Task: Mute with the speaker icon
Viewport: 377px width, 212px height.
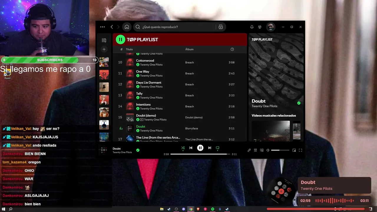Action: point(268,150)
